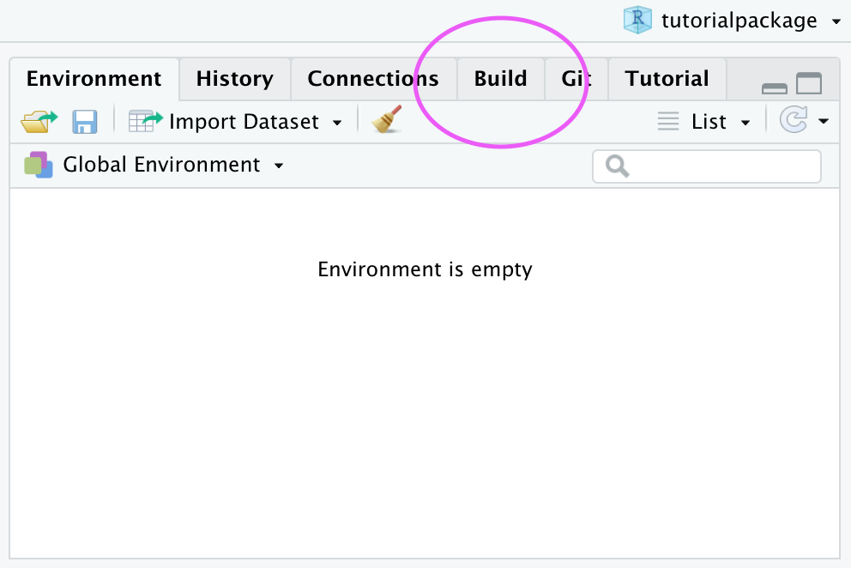Screen dimensions: 851x568
Task: Open the Global Environment dropdown arrow
Action: click(x=278, y=166)
